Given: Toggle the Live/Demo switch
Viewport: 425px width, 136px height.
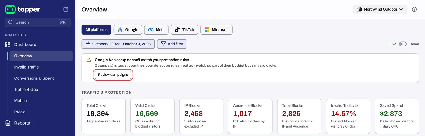Looking at the screenshot, I should pyautogui.click(x=403, y=44).
